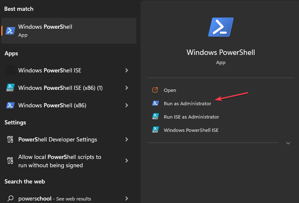This screenshot has height=203, width=299.
Task: Click the tools icon beside Allow local PowerShell scripts
Action: [x=10, y=161]
